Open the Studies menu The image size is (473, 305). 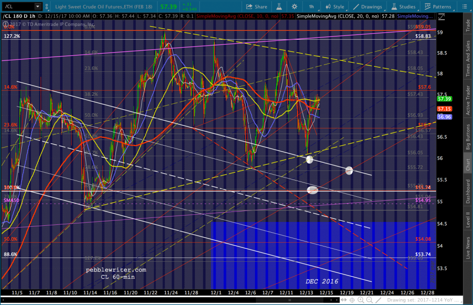click(404, 6)
